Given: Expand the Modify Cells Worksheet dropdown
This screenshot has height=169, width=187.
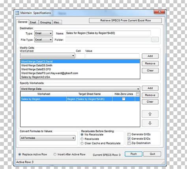Looking at the screenshot, I should (48, 56).
